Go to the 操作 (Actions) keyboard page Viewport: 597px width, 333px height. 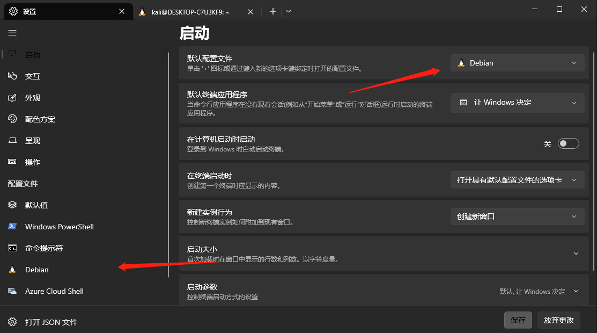(x=32, y=162)
